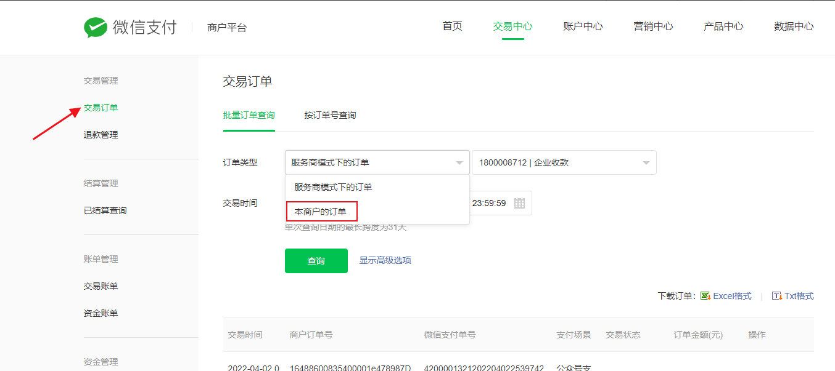Choose 服务商模式下的订单 option in list
835x371 pixels.
click(333, 187)
